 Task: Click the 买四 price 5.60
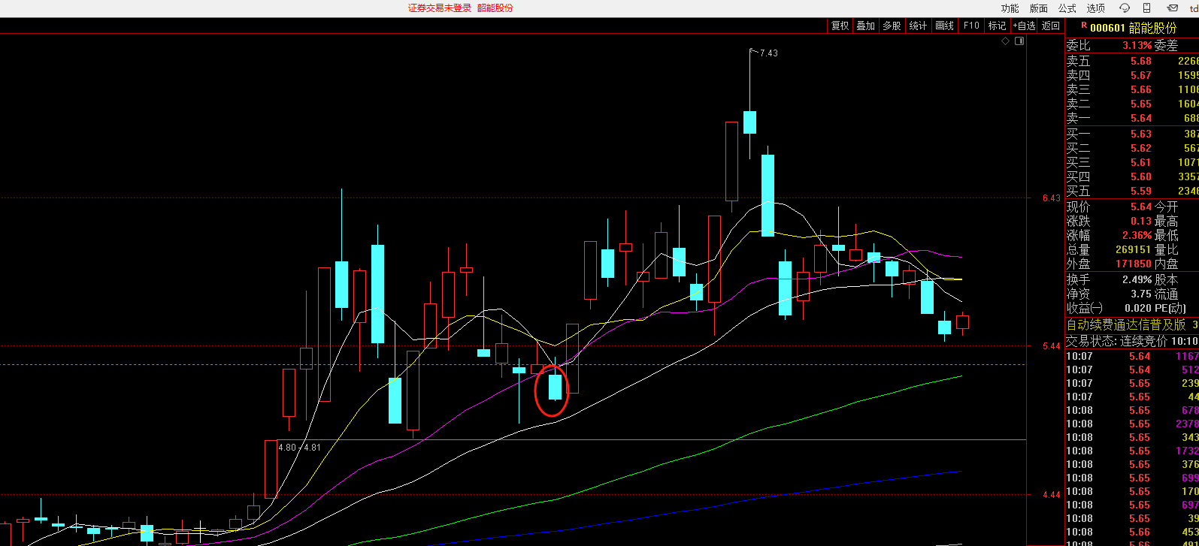(1141, 177)
